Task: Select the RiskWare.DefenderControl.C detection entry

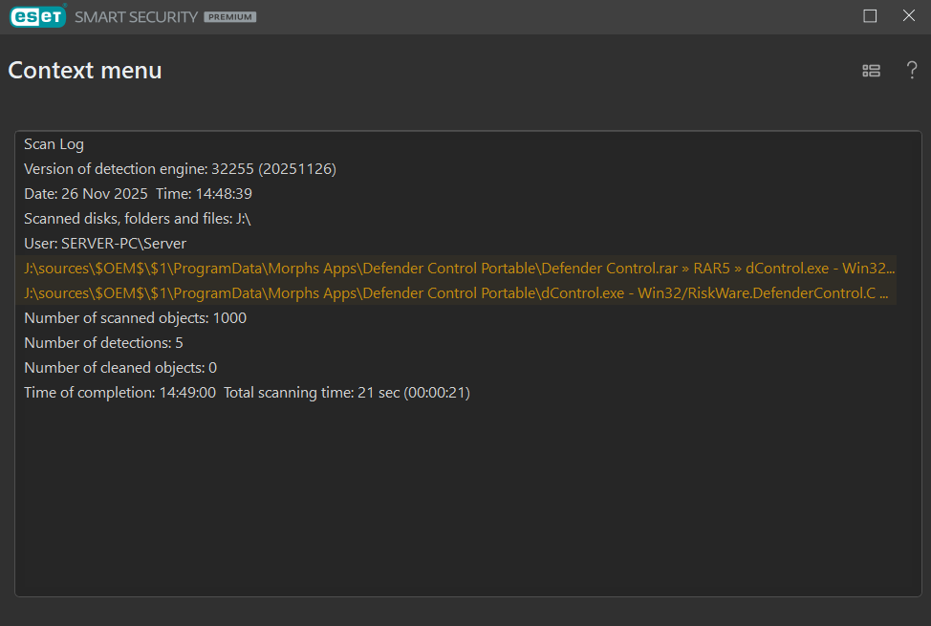Action: tap(459, 293)
